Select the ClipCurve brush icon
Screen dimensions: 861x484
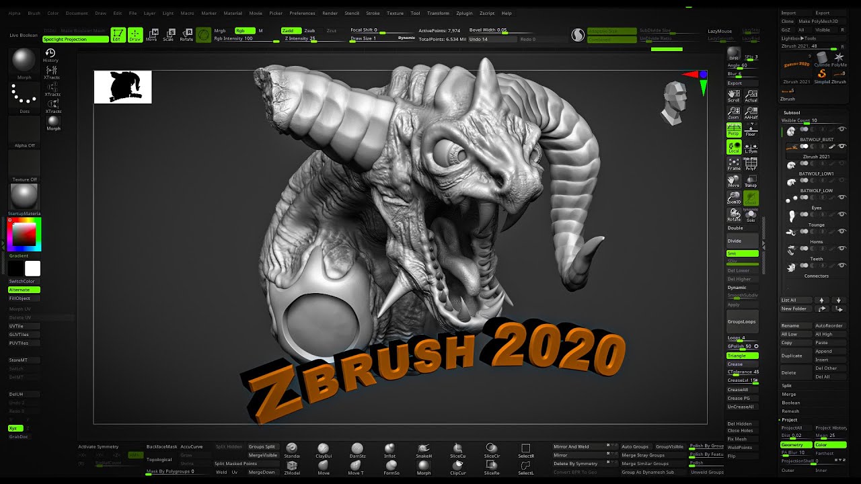tap(458, 468)
